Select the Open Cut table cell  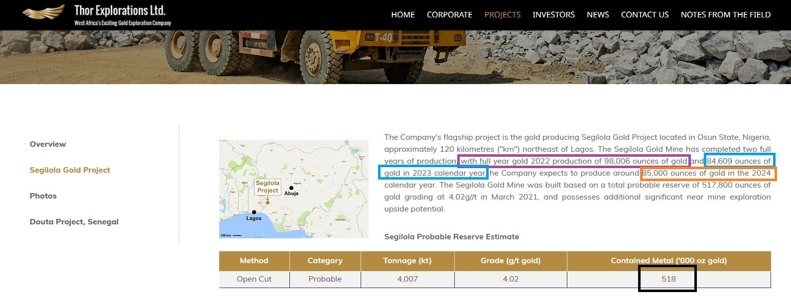point(254,279)
